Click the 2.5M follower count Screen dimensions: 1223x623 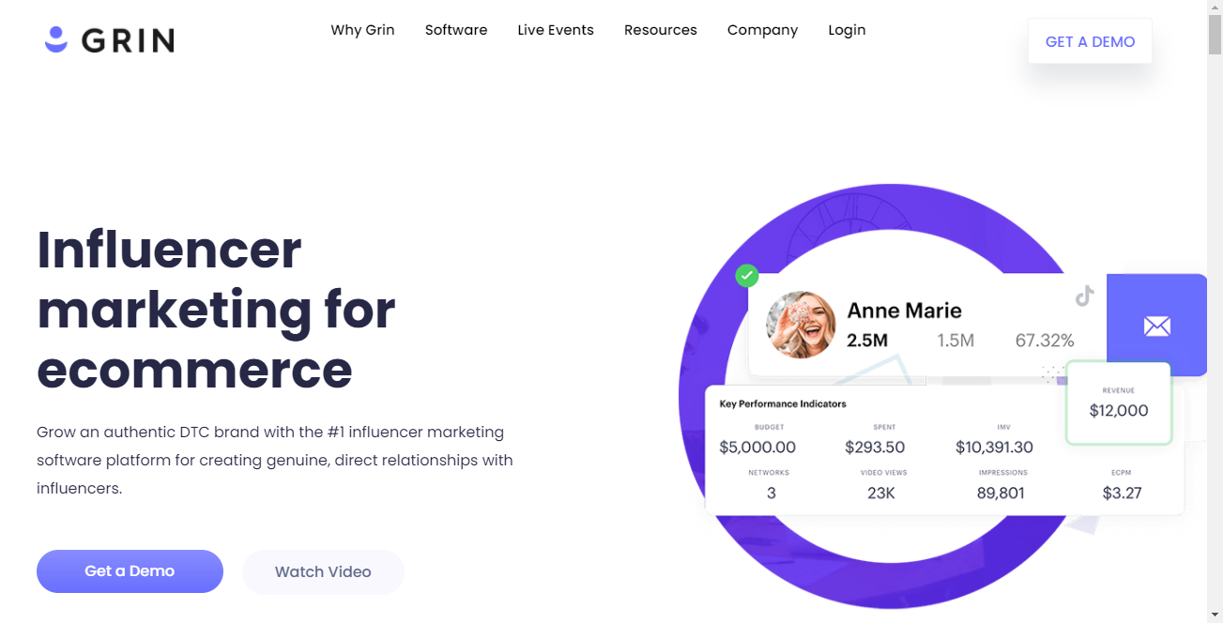(867, 341)
